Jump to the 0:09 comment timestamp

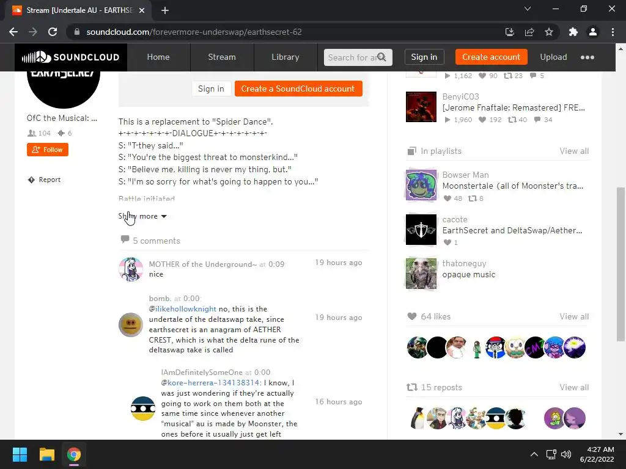tap(276, 264)
